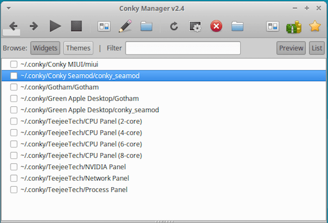
Task: Open edit widget window layout icon
Action: pyautogui.click(x=104, y=26)
